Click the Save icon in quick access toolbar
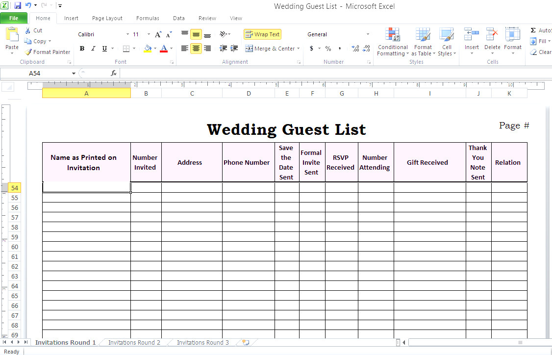 (x=18, y=6)
